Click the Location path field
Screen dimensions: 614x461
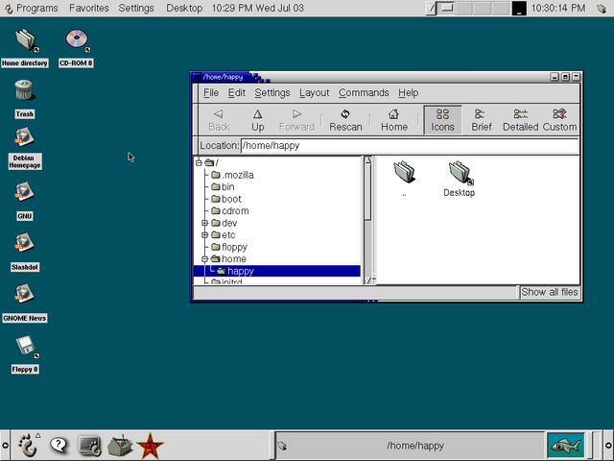(410, 146)
